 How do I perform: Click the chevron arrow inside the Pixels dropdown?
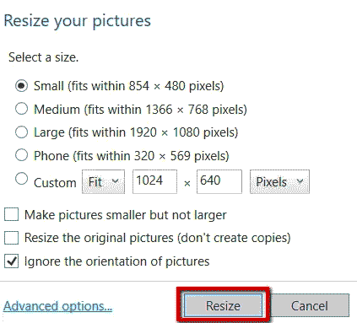[x=300, y=180]
